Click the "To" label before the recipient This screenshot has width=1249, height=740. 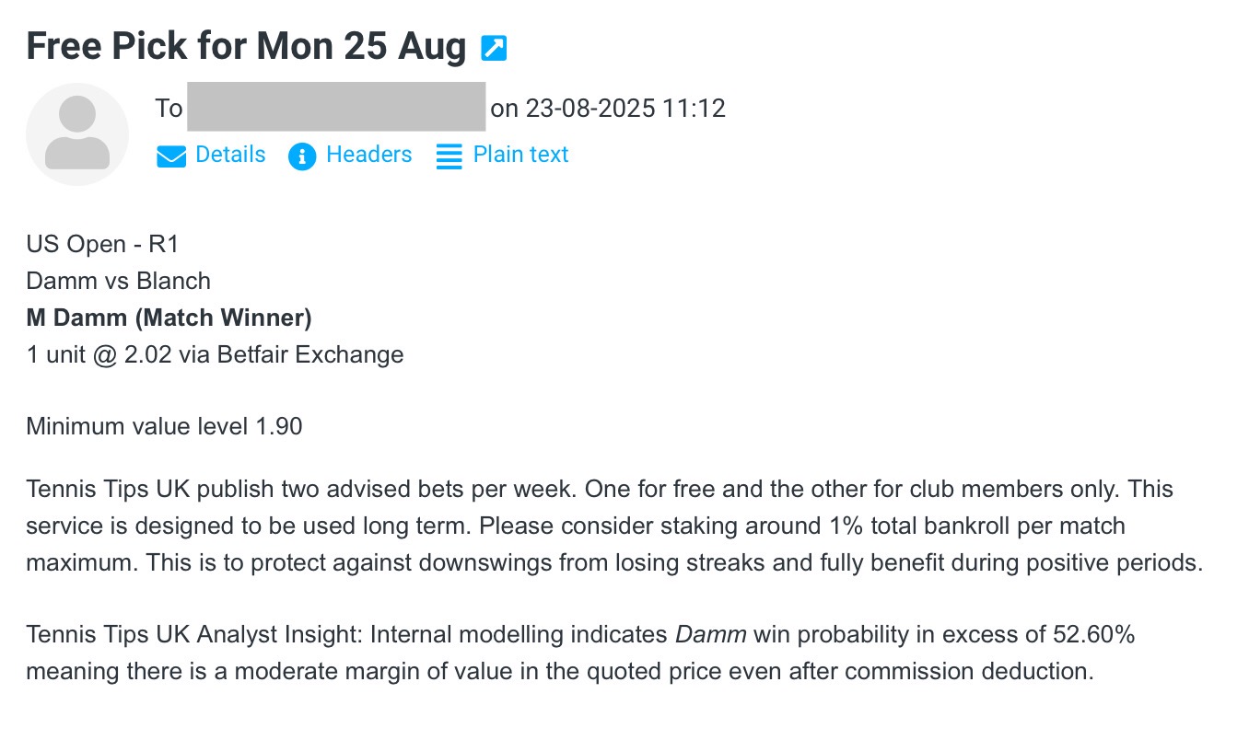(x=169, y=109)
